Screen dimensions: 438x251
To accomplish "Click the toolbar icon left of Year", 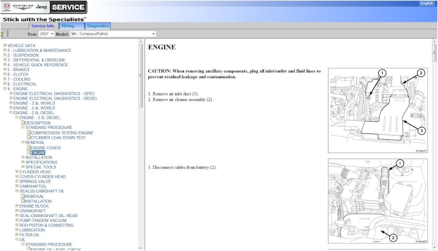I will click(x=4, y=34).
